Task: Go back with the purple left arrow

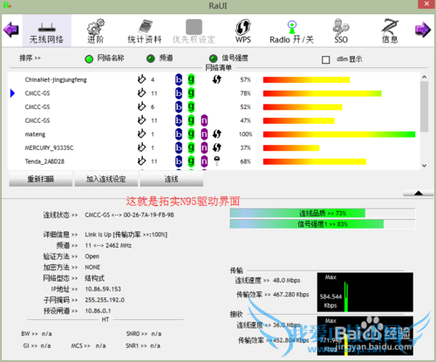Action: point(11,30)
